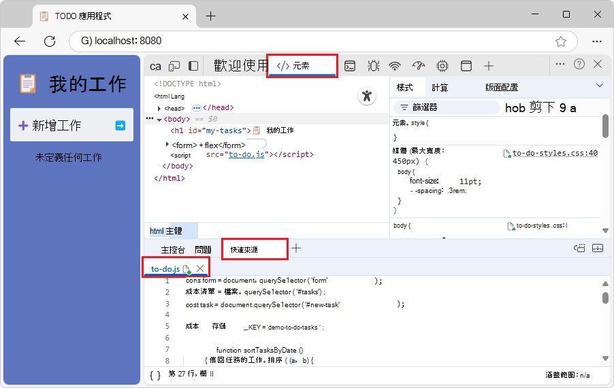Image resolution: width=614 pixels, height=388 pixels.
Task: Expand the form element node
Action: click(167, 145)
